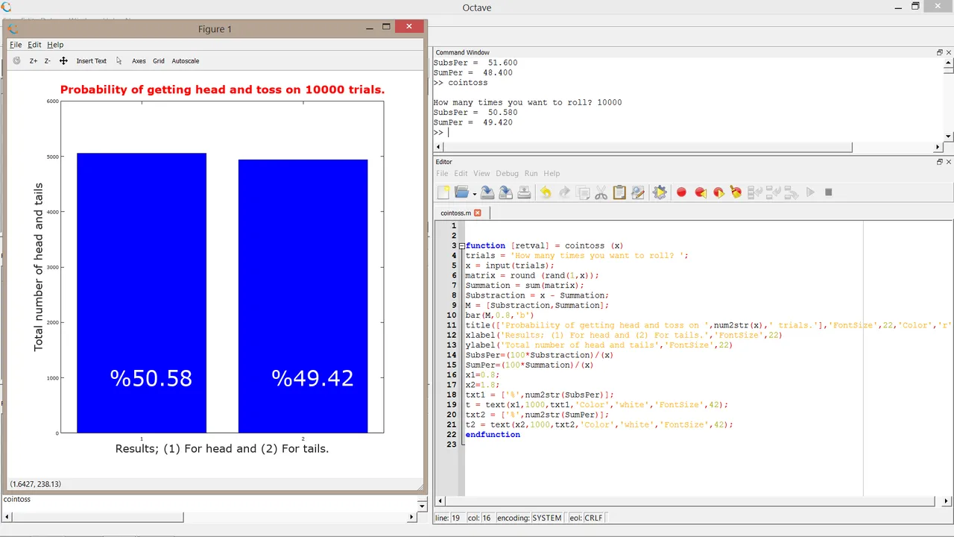Open the Editor View menu
Image resolution: width=954 pixels, height=537 pixels.
481,174
